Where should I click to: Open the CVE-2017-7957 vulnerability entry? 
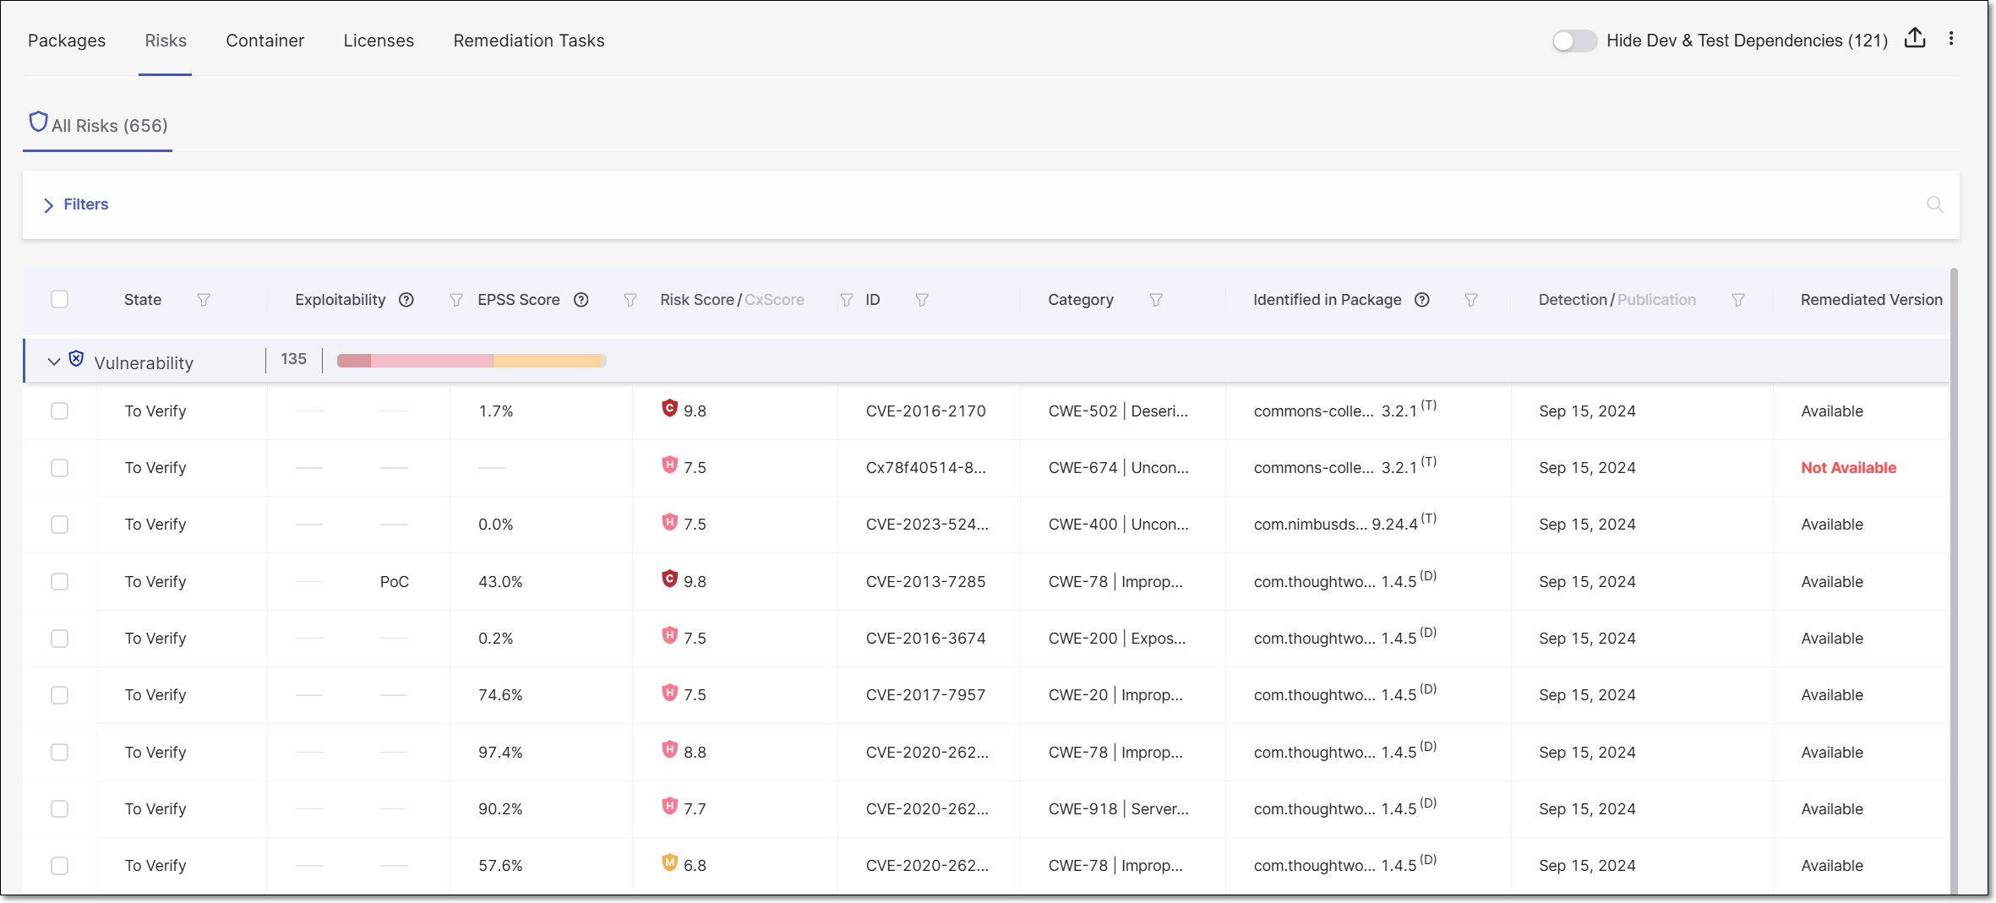tap(925, 694)
